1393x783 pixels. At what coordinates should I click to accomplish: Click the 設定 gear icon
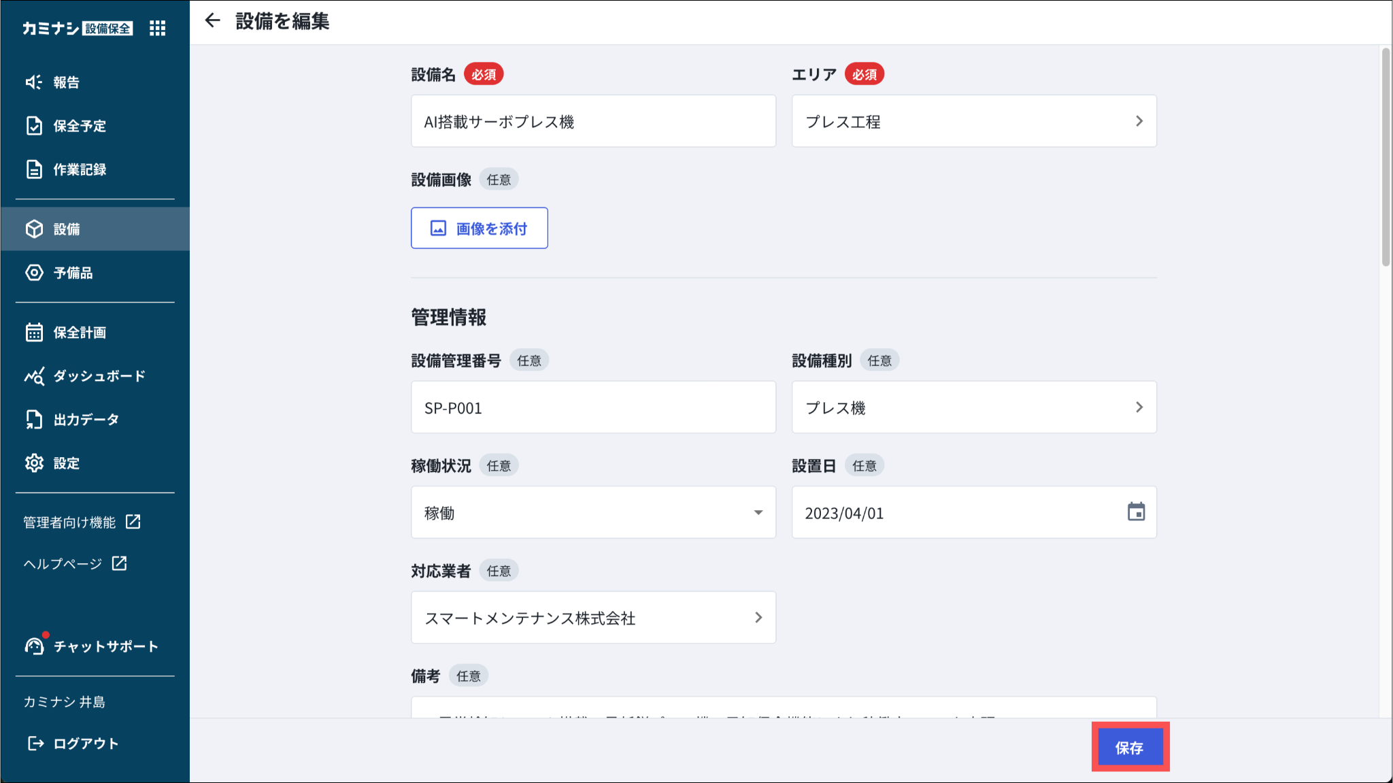pos(34,463)
